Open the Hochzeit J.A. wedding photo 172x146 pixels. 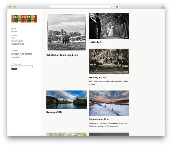pos(109,26)
